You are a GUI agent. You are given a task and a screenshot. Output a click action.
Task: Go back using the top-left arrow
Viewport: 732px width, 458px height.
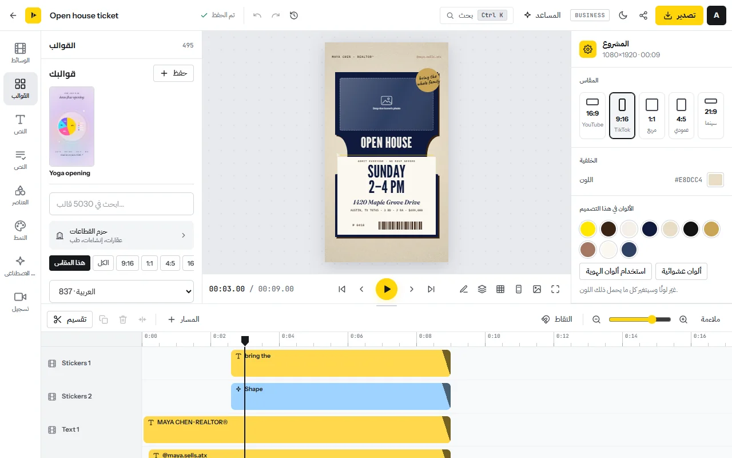coord(13,15)
